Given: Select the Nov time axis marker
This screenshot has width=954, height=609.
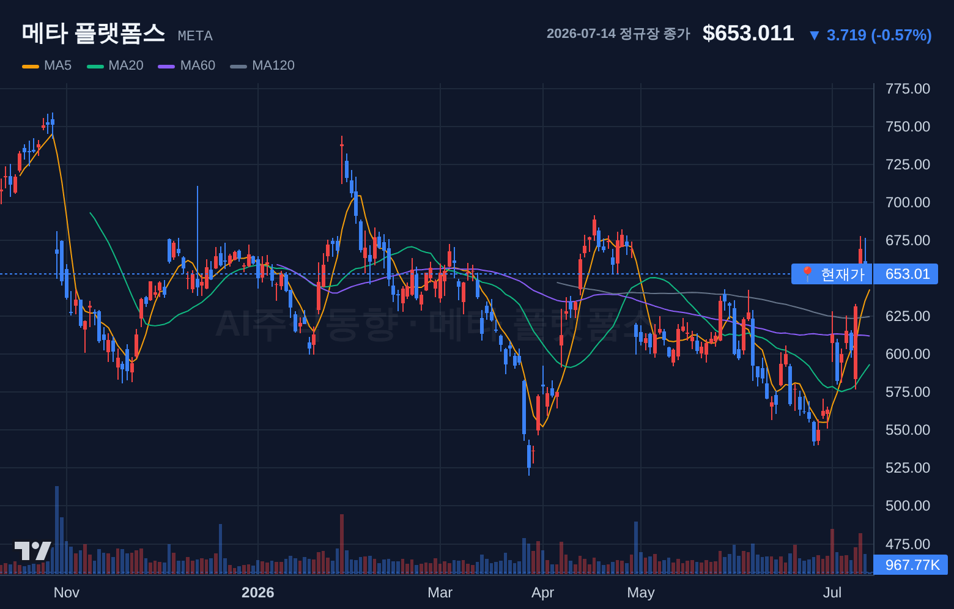Looking at the screenshot, I should pos(67,592).
